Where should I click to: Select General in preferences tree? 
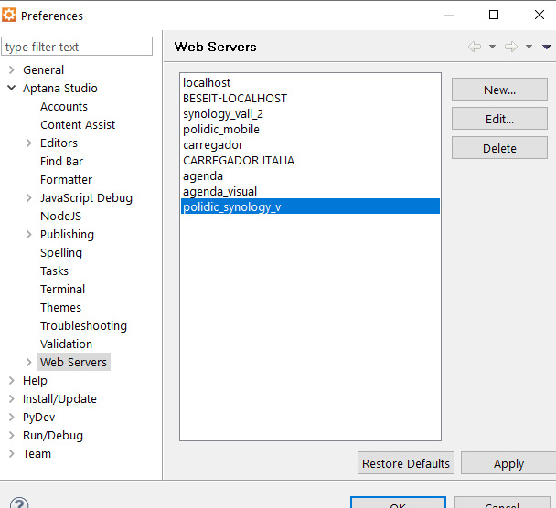[43, 69]
